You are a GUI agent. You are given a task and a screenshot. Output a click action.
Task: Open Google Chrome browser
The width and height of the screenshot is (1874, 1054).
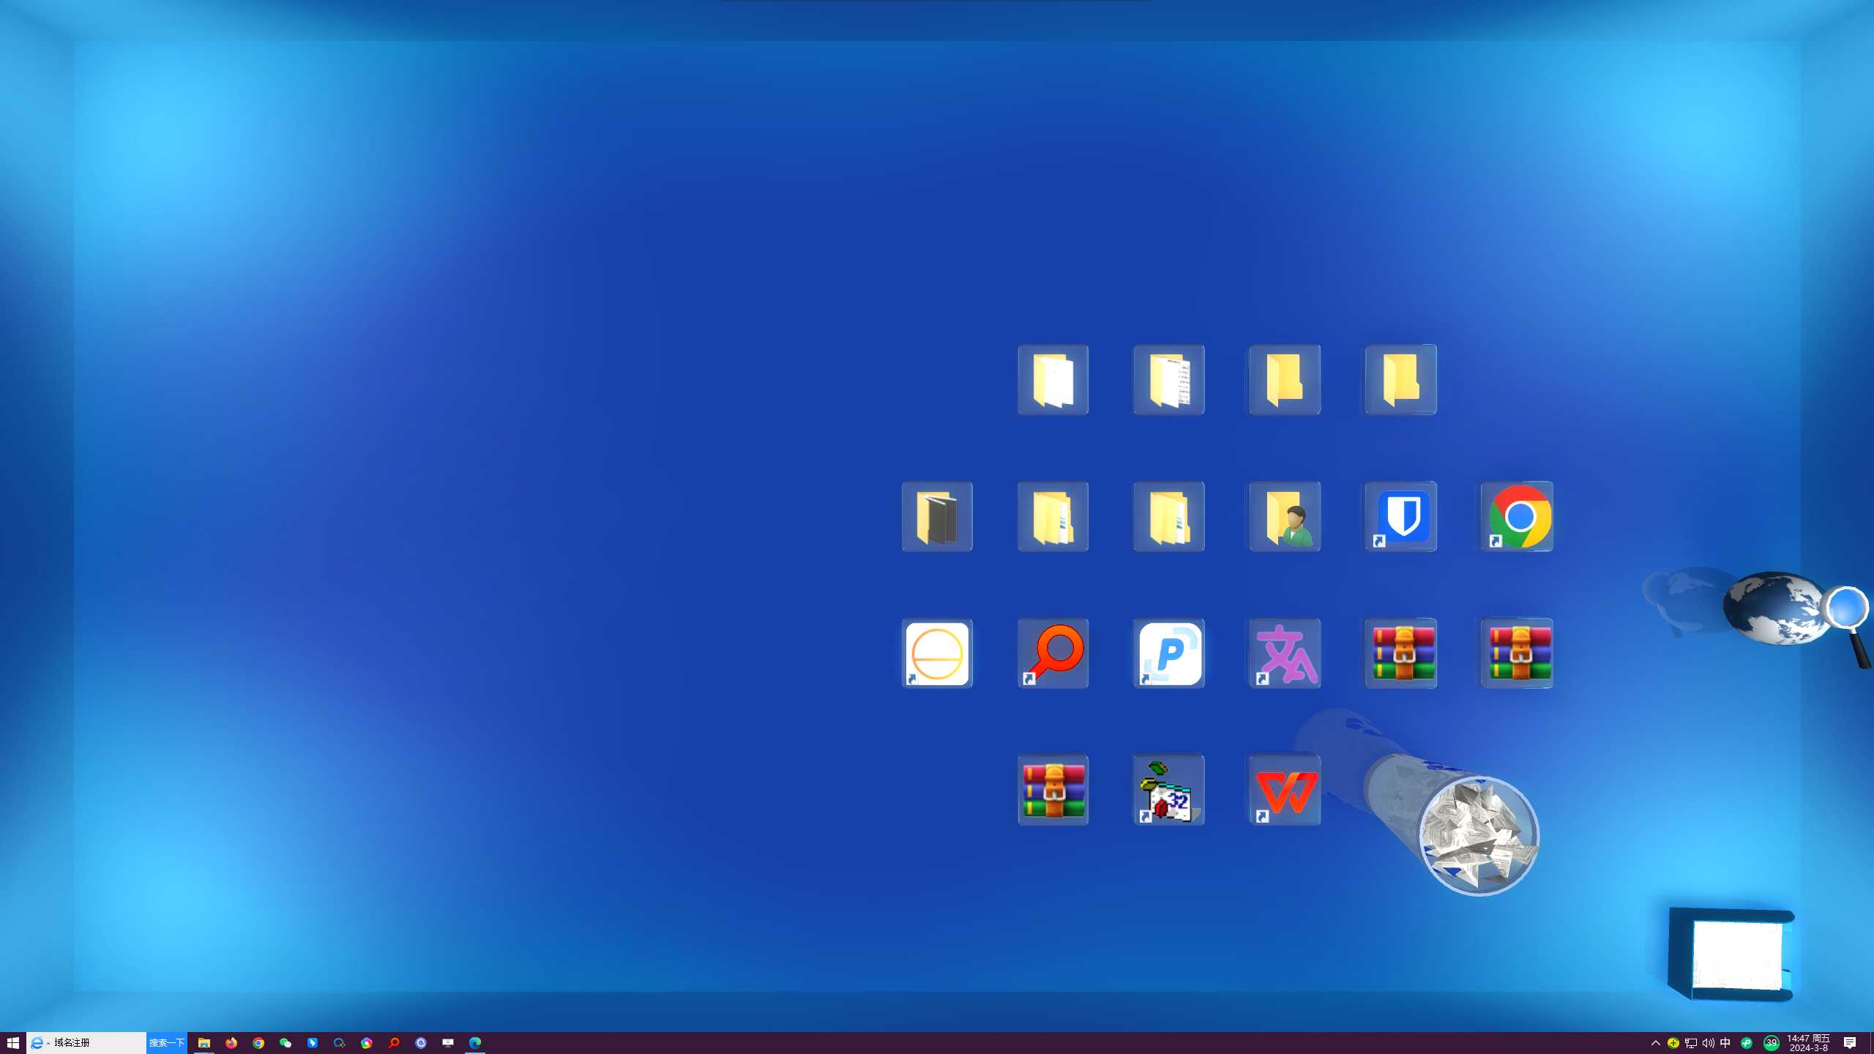pos(1516,516)
